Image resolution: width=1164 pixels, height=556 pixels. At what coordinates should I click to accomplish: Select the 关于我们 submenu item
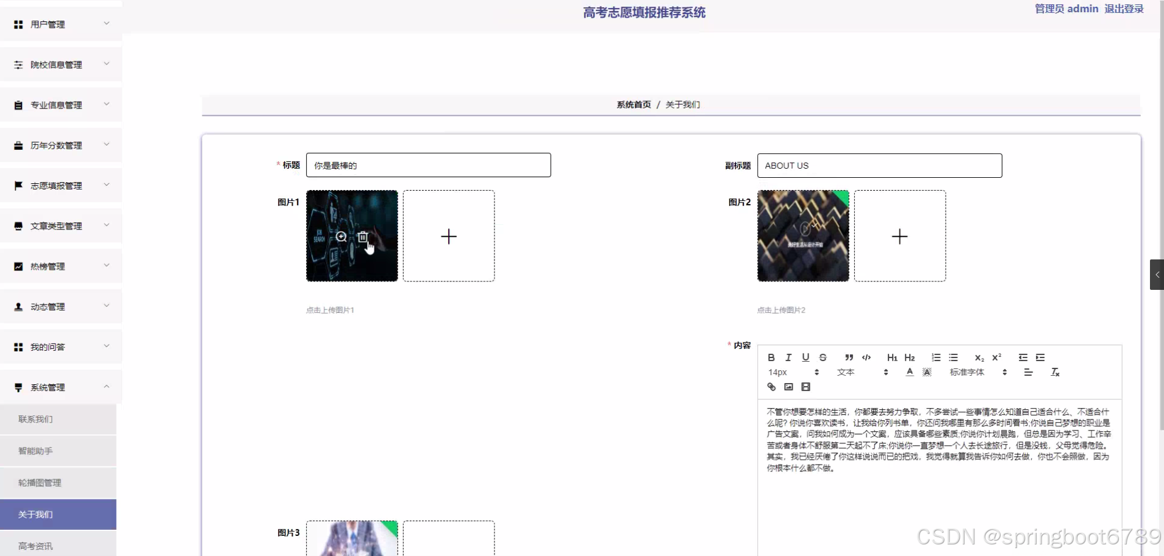pos(58,515)
